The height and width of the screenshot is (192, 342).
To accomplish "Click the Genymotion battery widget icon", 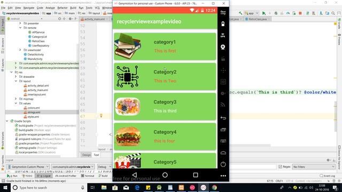I will 223,24.
